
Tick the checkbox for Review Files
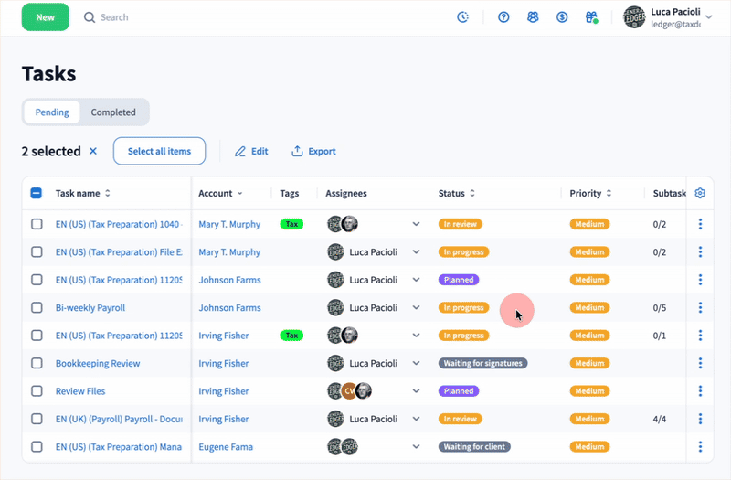coord(37,391)
